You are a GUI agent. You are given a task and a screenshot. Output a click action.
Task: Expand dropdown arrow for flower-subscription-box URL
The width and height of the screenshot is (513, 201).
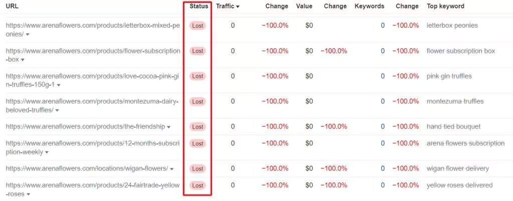coord(22,60)
